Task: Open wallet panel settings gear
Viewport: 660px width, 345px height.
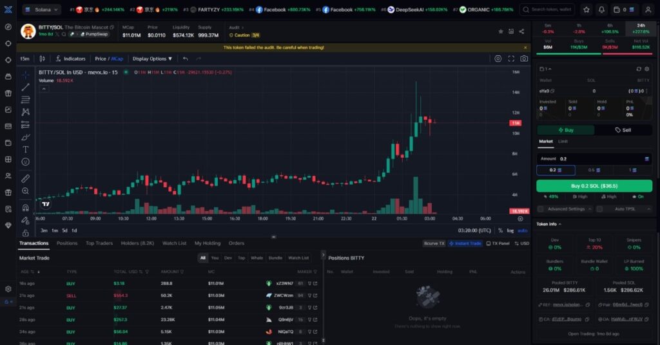Action: pos(647,69)
